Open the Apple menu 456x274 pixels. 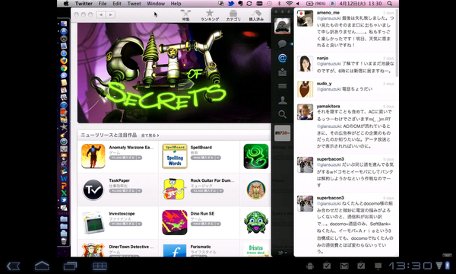(x=66, y=4)
